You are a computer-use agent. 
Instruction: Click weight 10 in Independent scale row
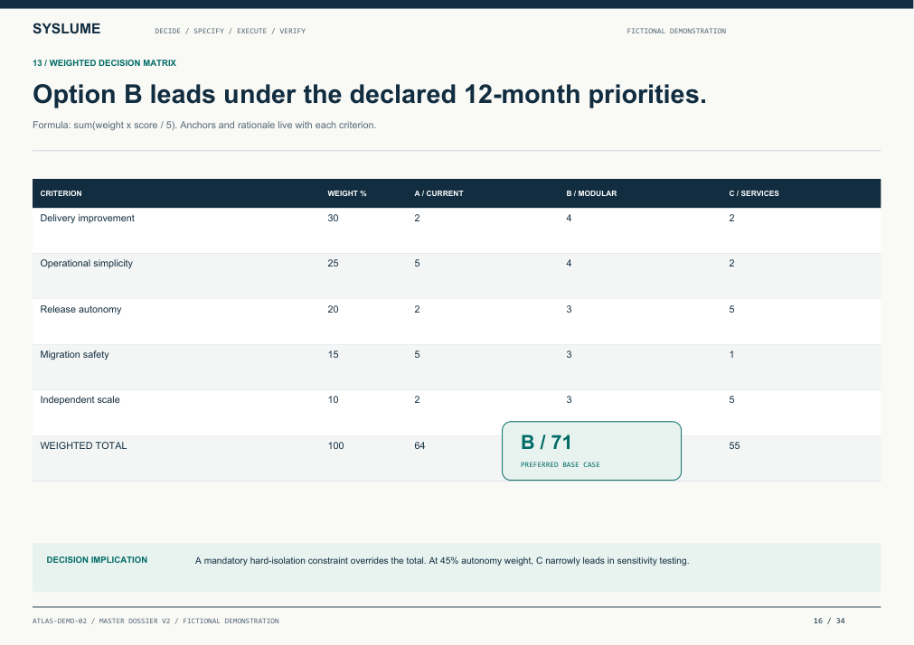pyautogui.click(x=333, y=399)
